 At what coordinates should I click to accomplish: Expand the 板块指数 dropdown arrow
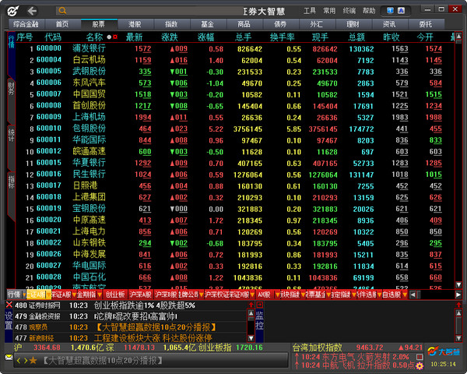click(303, 295)
